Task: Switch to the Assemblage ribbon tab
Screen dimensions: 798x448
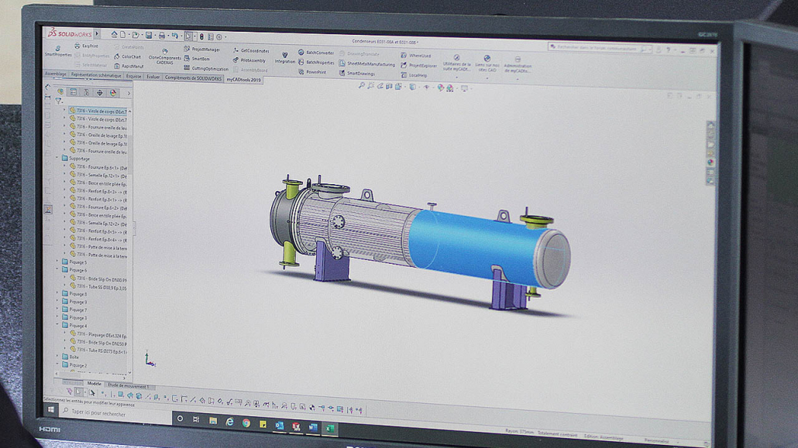Action: coord(56,74)
